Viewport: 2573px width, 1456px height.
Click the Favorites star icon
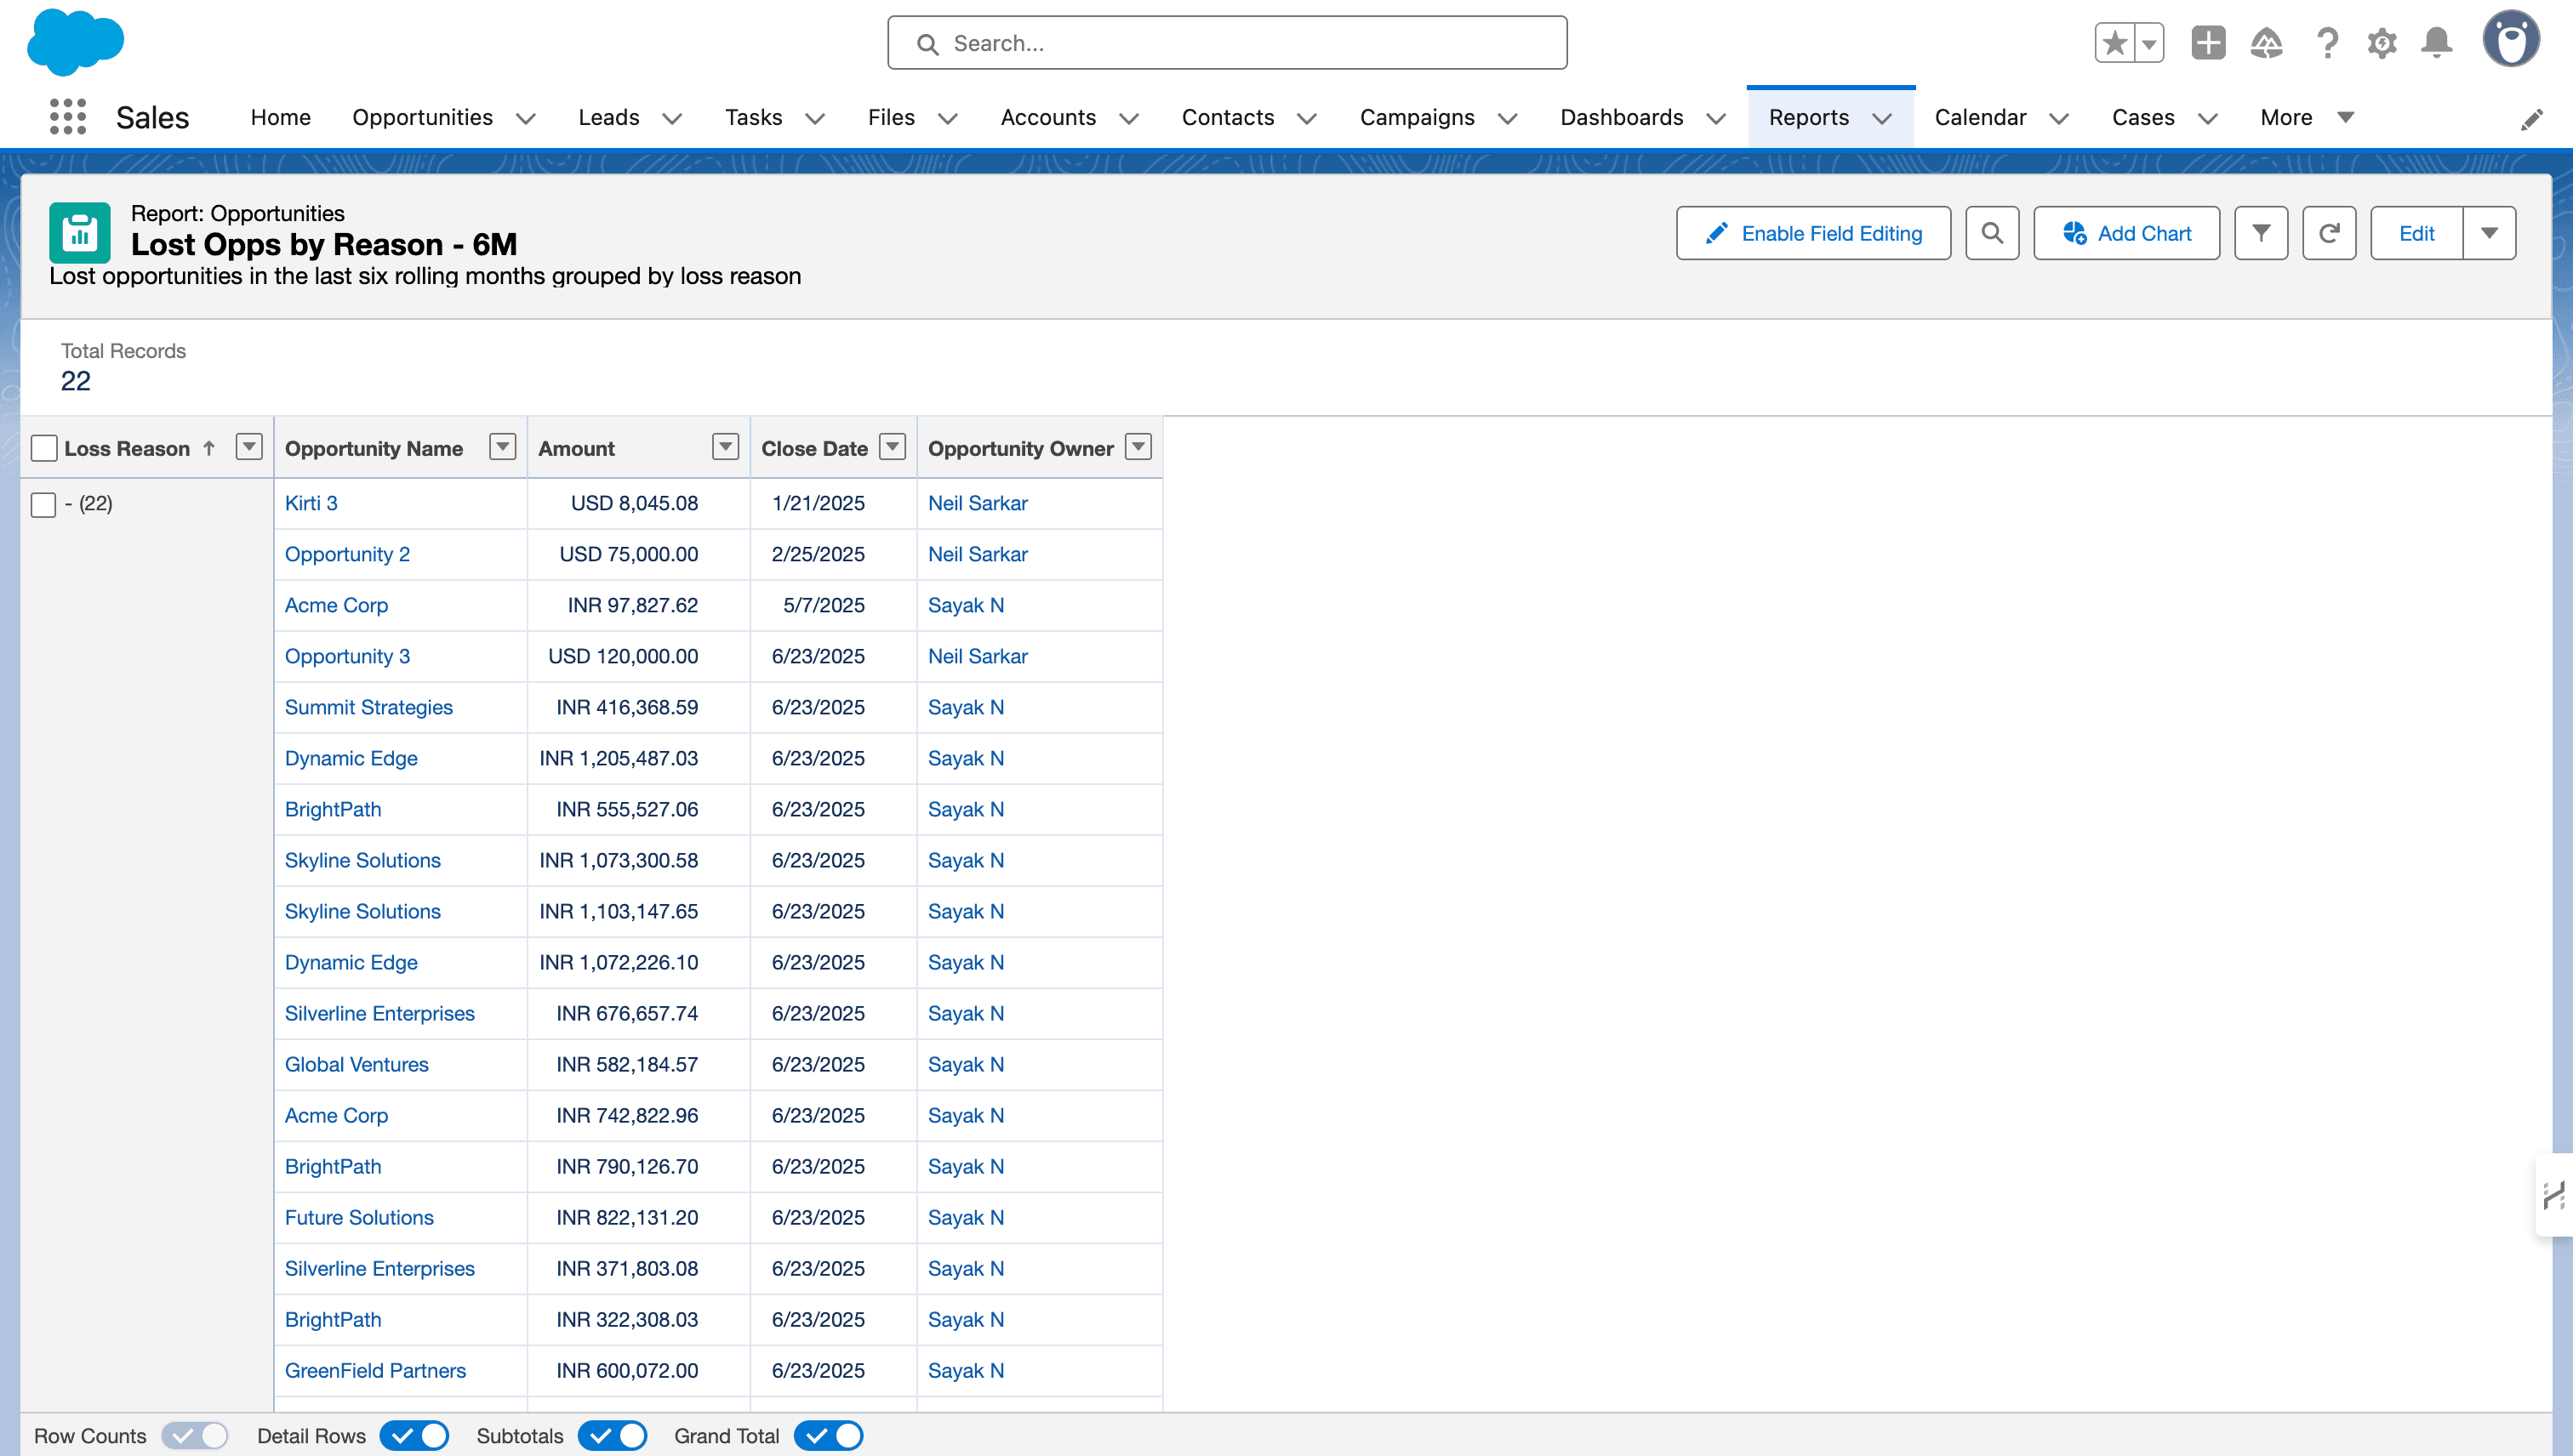tap(2115, 43)
